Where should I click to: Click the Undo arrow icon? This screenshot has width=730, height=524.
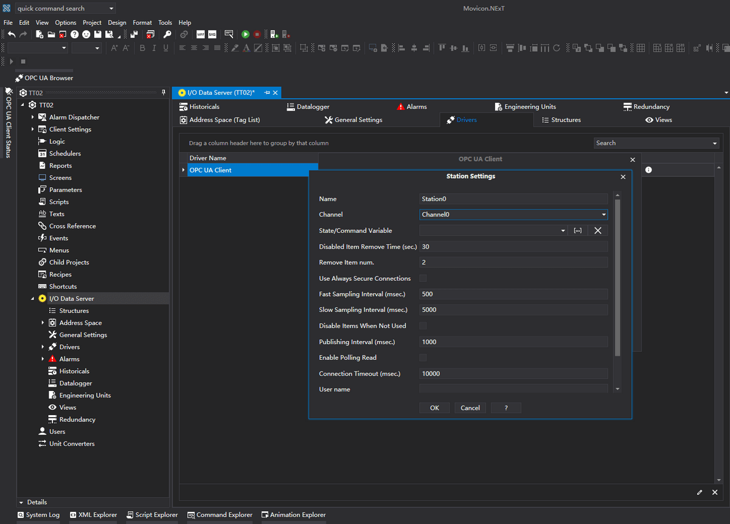(11, 35)
